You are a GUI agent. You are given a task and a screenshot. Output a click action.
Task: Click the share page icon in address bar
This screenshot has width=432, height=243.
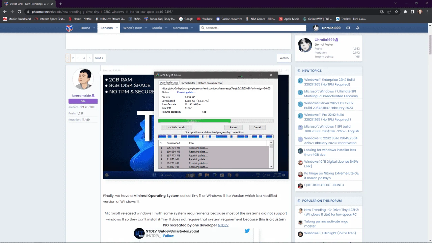(389, 11)
